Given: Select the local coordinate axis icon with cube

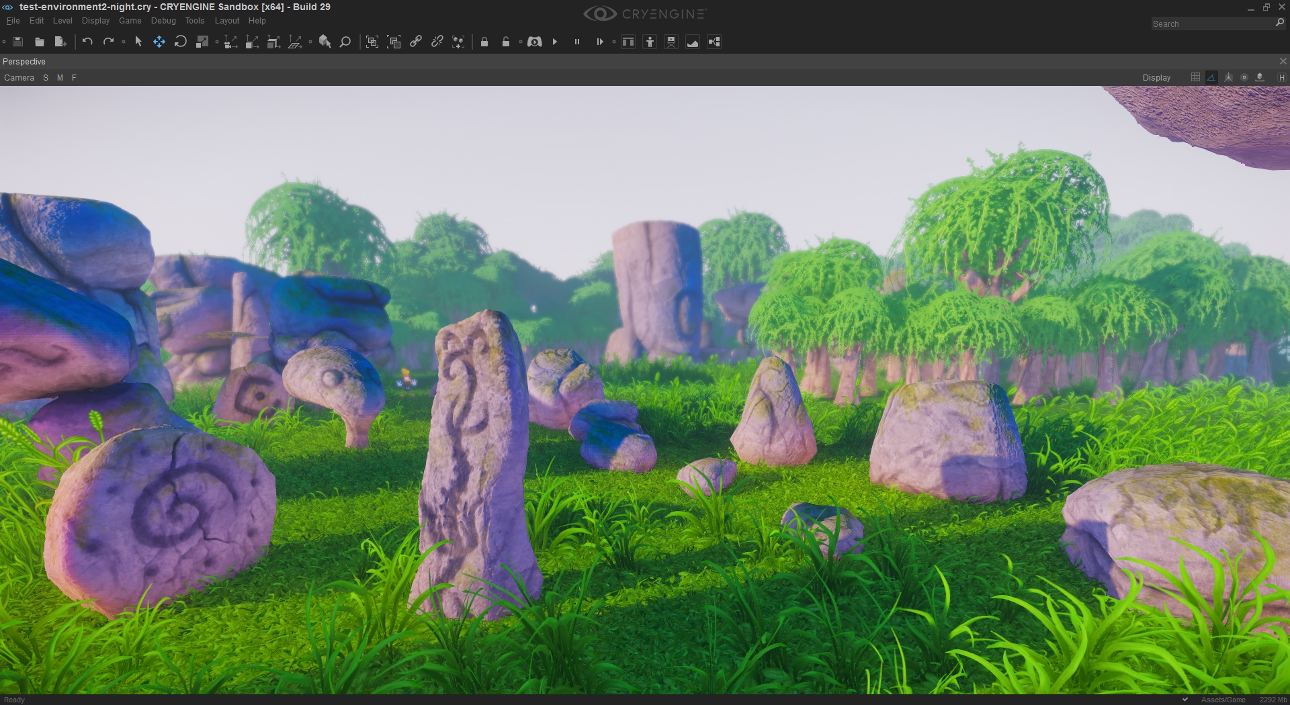Looking at the screenshot, I should click(252, 42).
